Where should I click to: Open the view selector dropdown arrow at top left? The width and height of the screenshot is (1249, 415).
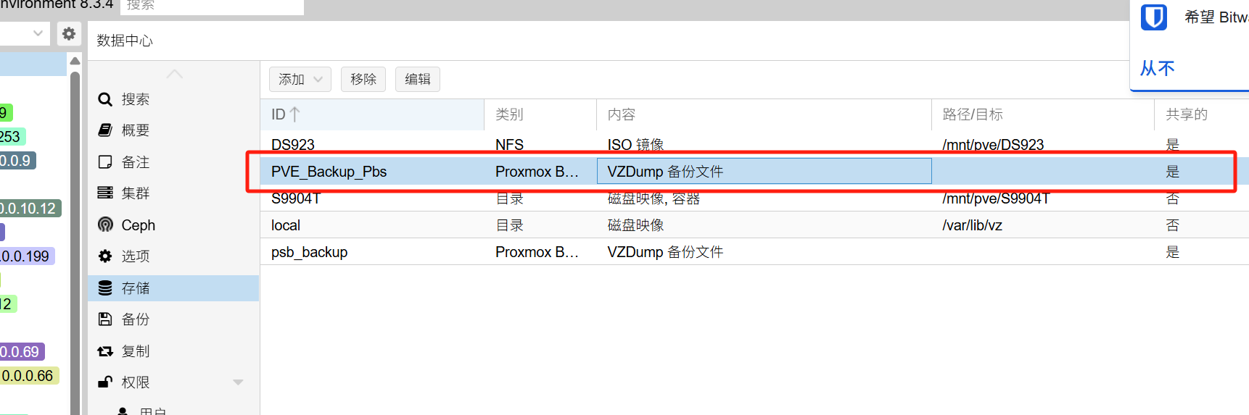point(38,33)
